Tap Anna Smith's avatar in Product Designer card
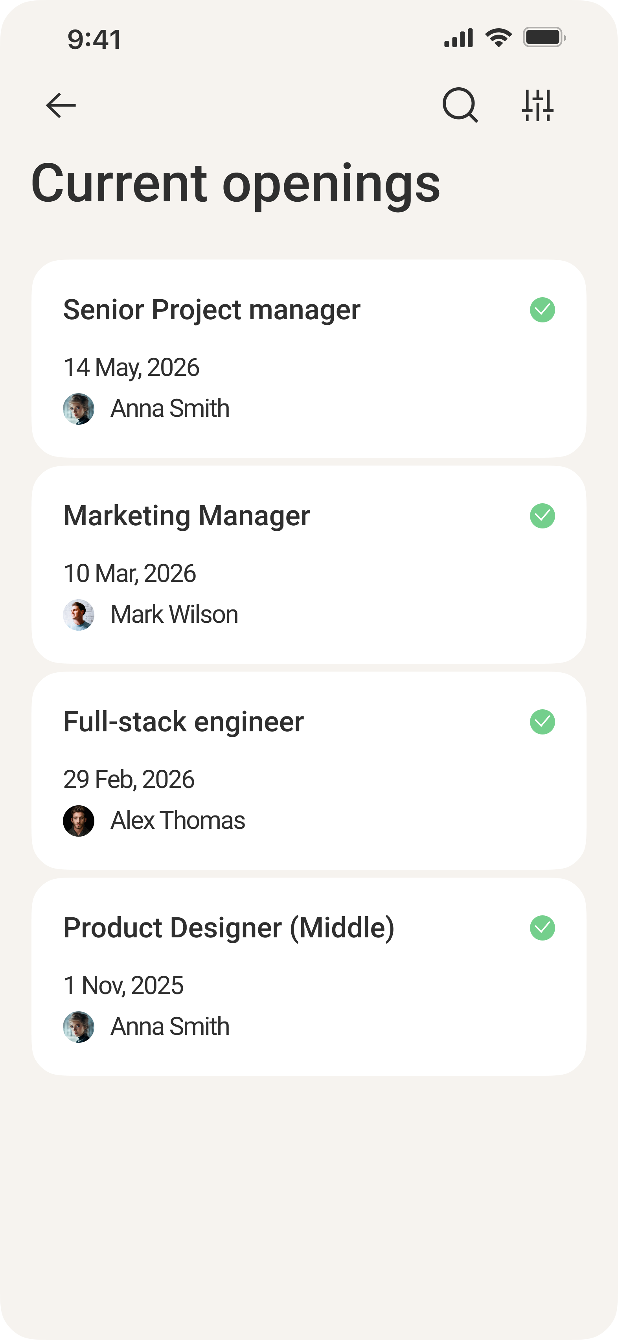The width and height of the screenshot is (618, 1340). click(x=79, y=1027)
